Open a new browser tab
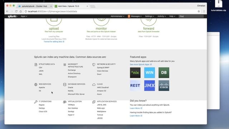This screenshot has height=129, width=229. (93, 6)
